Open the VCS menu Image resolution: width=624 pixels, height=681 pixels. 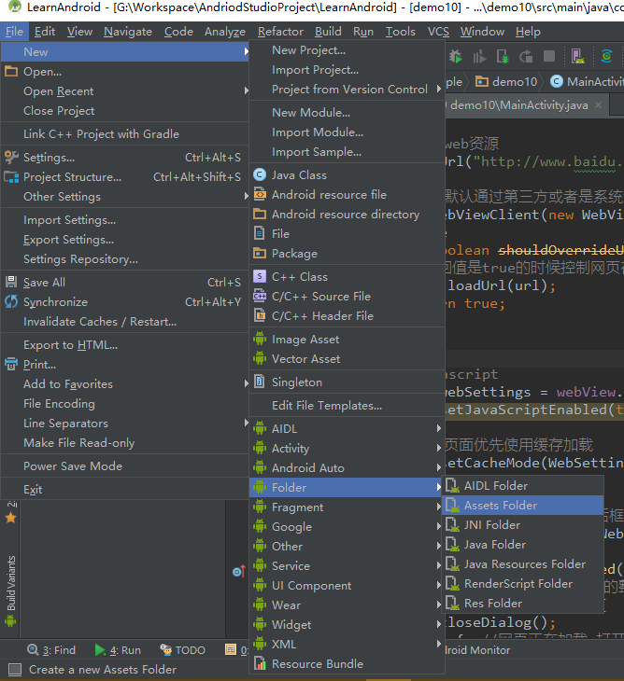click(438, 32)
